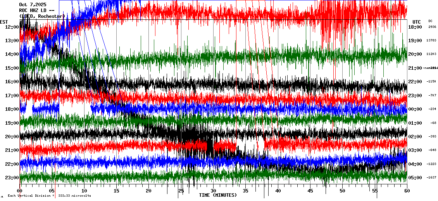The image size is (438, 201).
Task: Click the 45 minute tick label
Action: 310,191
